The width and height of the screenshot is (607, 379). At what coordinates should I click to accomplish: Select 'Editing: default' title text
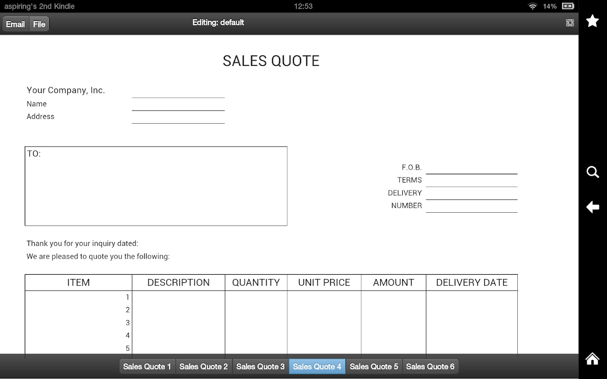click(x=218, y=22)
